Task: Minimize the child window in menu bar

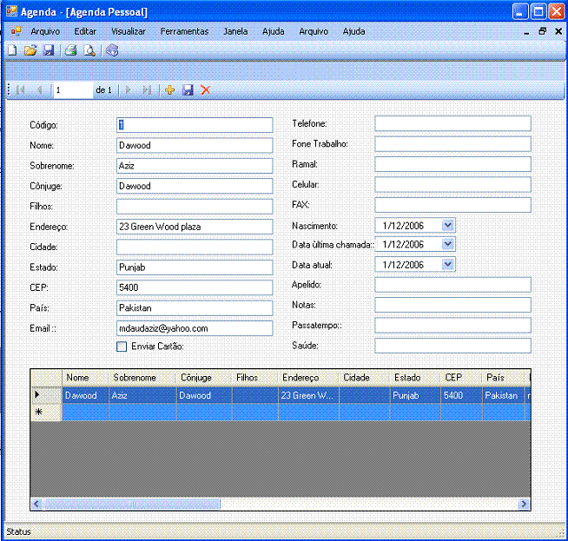Action: click(x=526, y=32)
